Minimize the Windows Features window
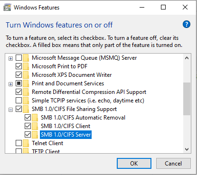 tap(142, 7)
